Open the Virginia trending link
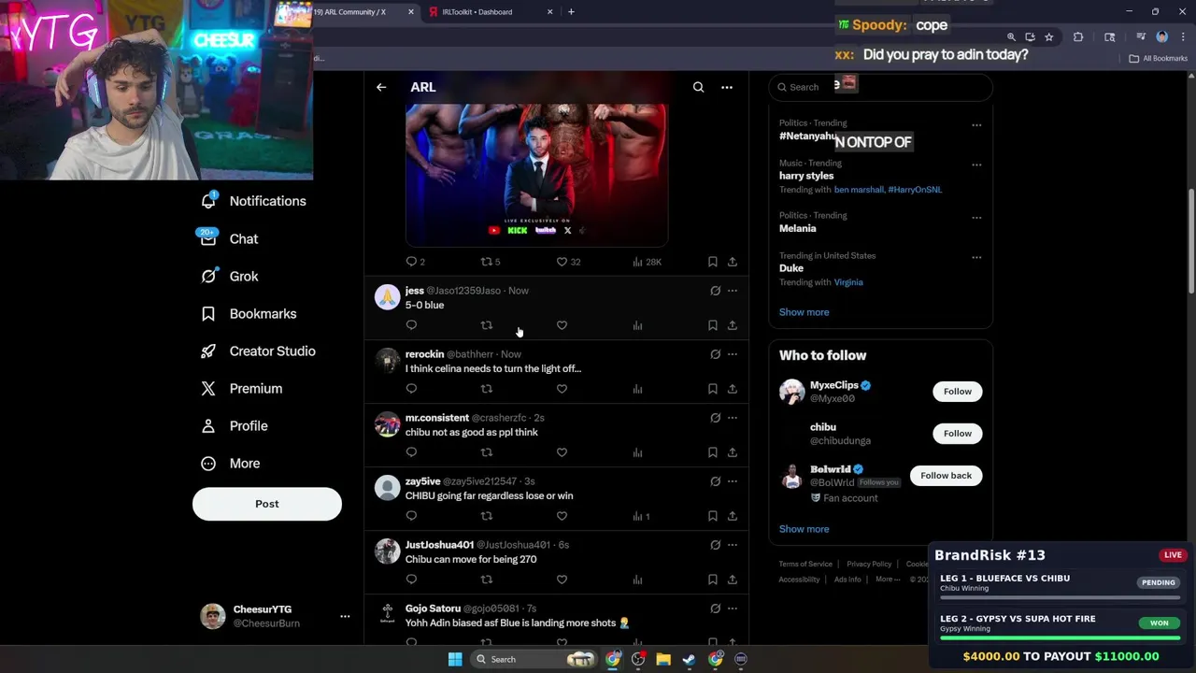Screen dimensions: 1196x673 (x=848, y=282)
